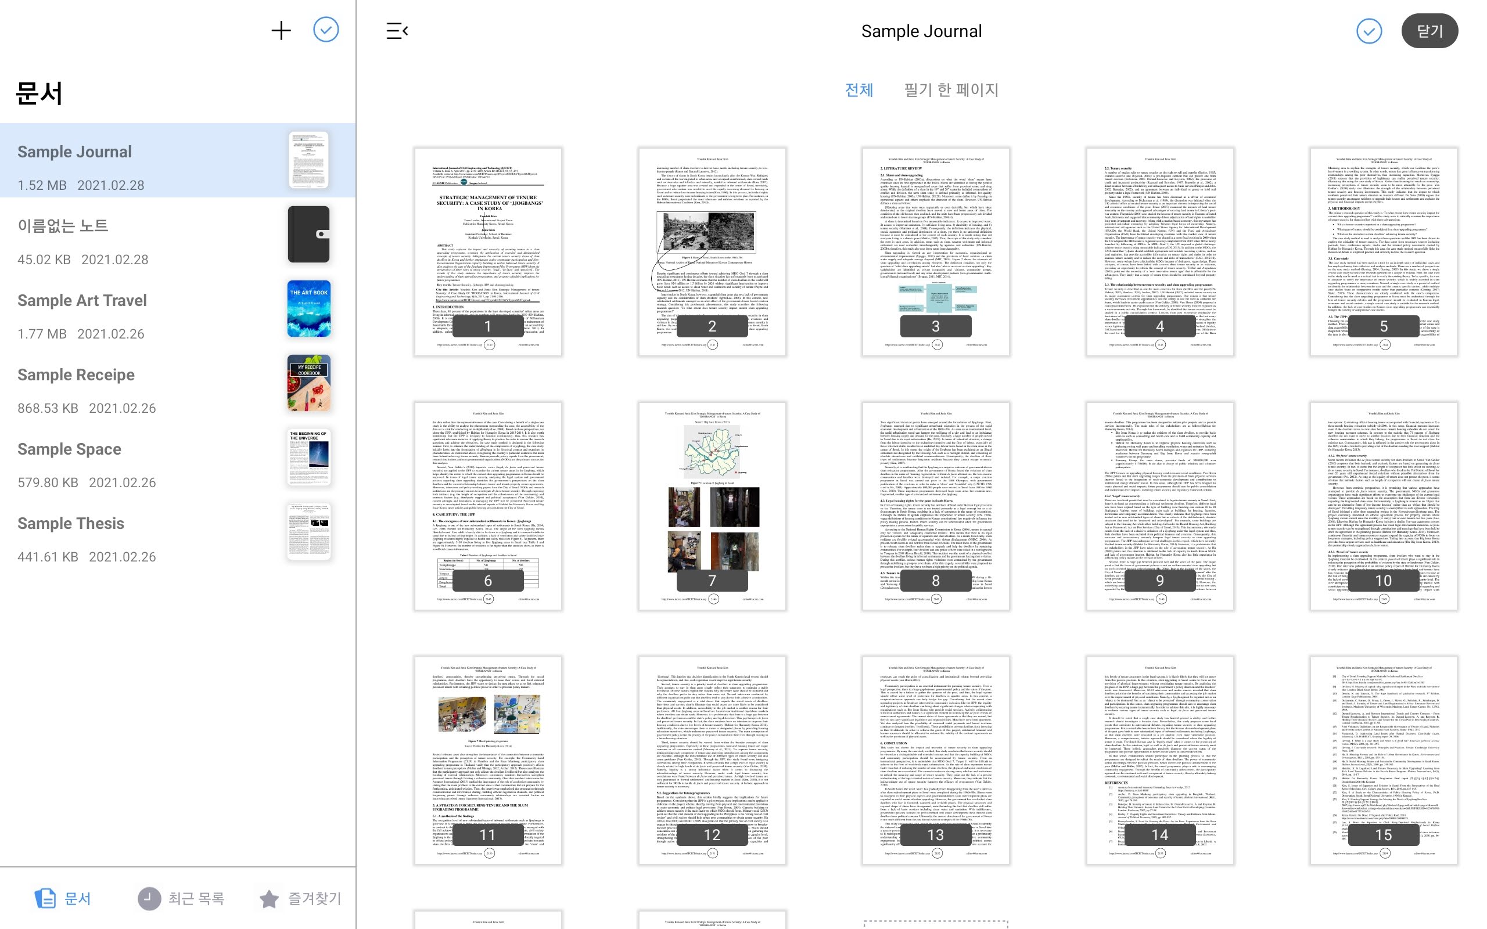Open page 3 thumbnail with diagram

935,251
